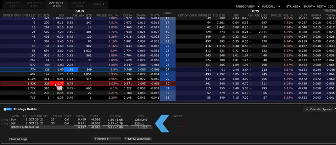Switch to the OCT 22 '21 expiry tab
The image size is (336, 145).
pyautogui.click(x=34, y=4)
